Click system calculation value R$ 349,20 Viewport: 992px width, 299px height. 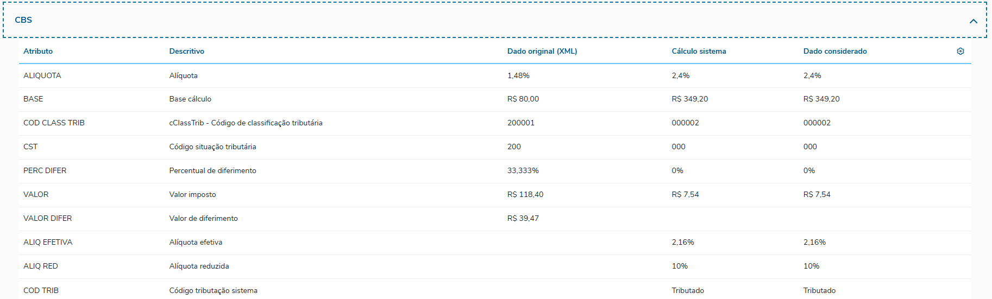[689, 99]
